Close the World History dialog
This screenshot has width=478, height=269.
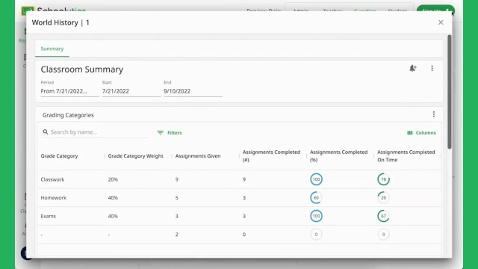(x=441, y=22)
